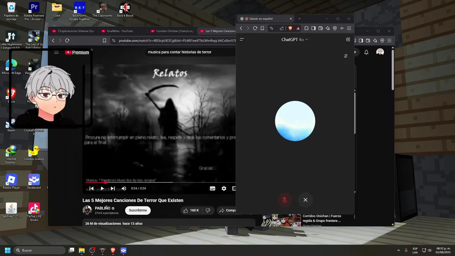The width and height of the screenshot is (455, 256).
Task: Click the YouTube search field
Action: coord(190,52)
